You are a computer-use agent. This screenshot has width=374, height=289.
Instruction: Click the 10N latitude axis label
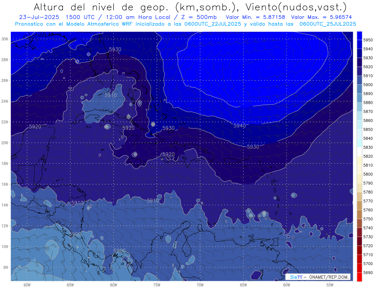pos(5,246)
